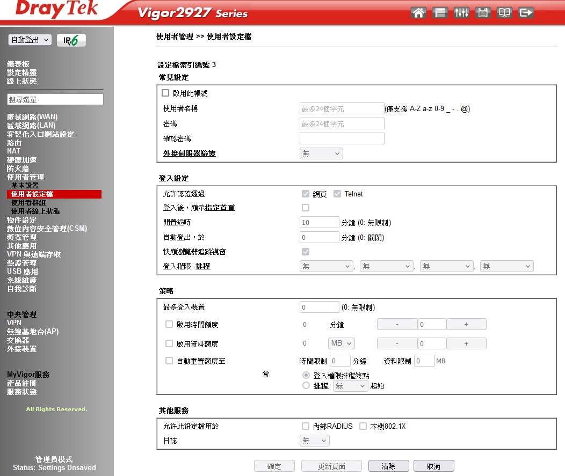Select the 排程 起始 radio button
565x476 pixels.
point(306,385)
